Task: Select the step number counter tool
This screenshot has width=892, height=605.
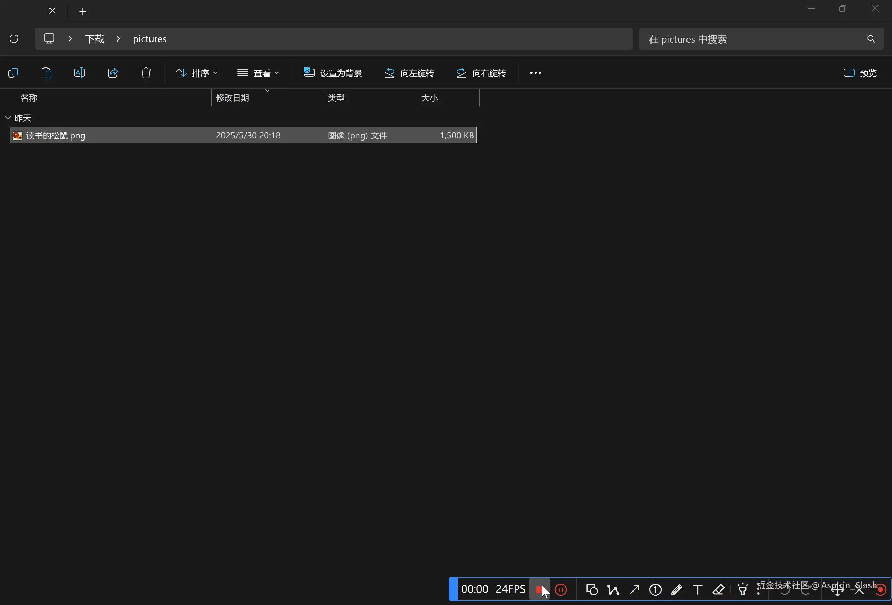Action: [655, 589]
